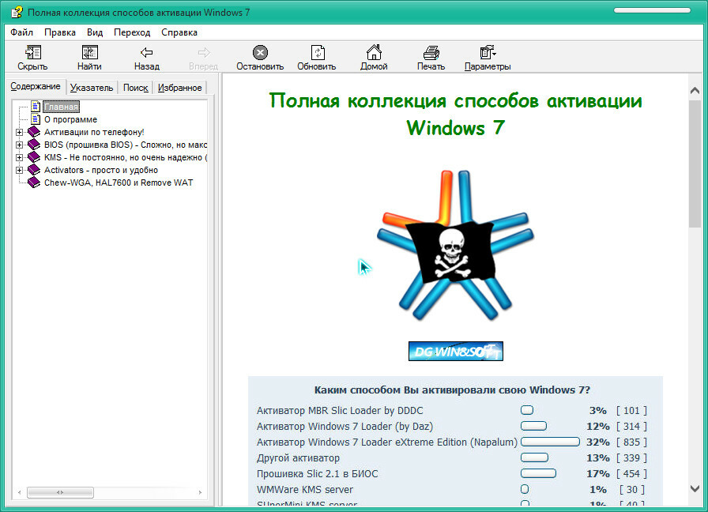Click the book icon of the KMS topic
This screenshot has width=708, height=512.
(x=34, y=157)
